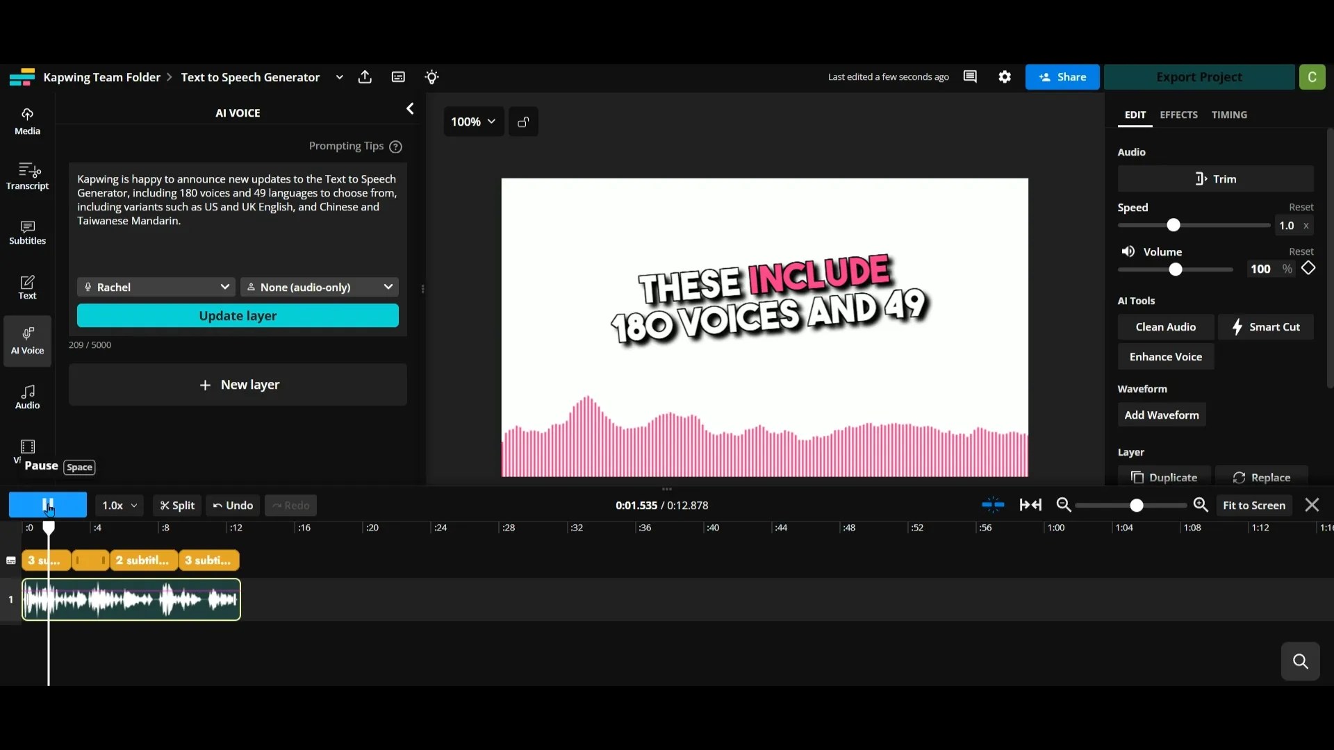Pause playback with the blue pause button
The height and width of the screenshot is (750, 1334).
(47, 505)
